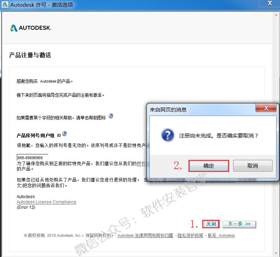
Task: Click the serial number field 666-69696969
Action: tap(32, 158)
